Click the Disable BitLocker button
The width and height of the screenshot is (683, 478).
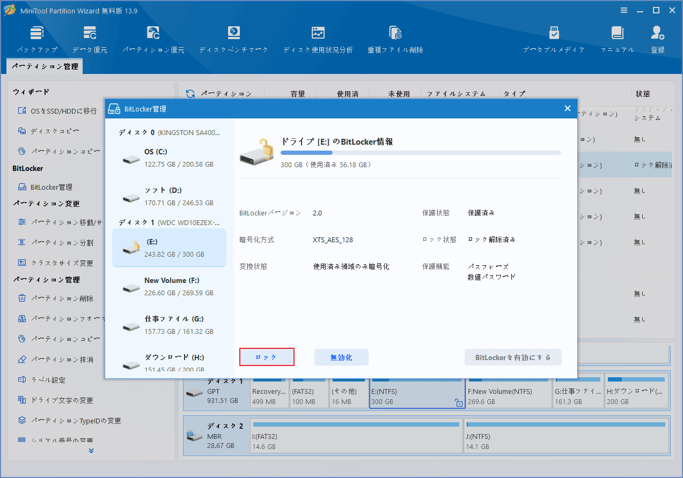tap(341, 357)
